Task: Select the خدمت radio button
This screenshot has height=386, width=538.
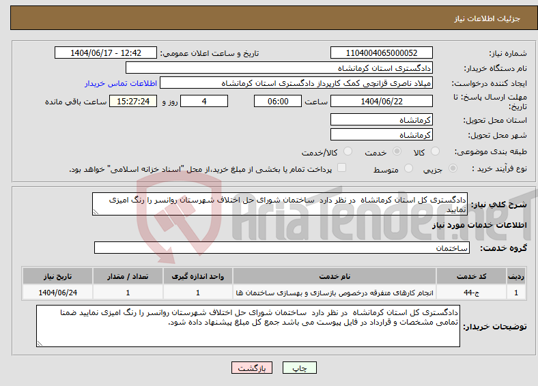Action: pyautogui.click(x=397, y=151)
